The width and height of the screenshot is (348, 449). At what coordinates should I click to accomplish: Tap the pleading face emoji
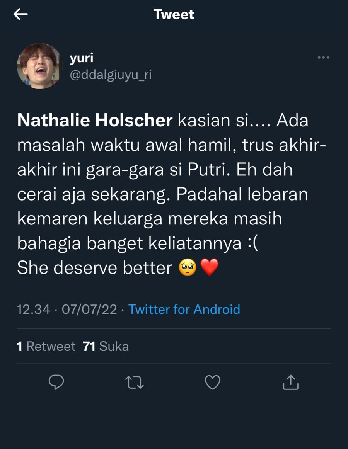coord(188,267)
